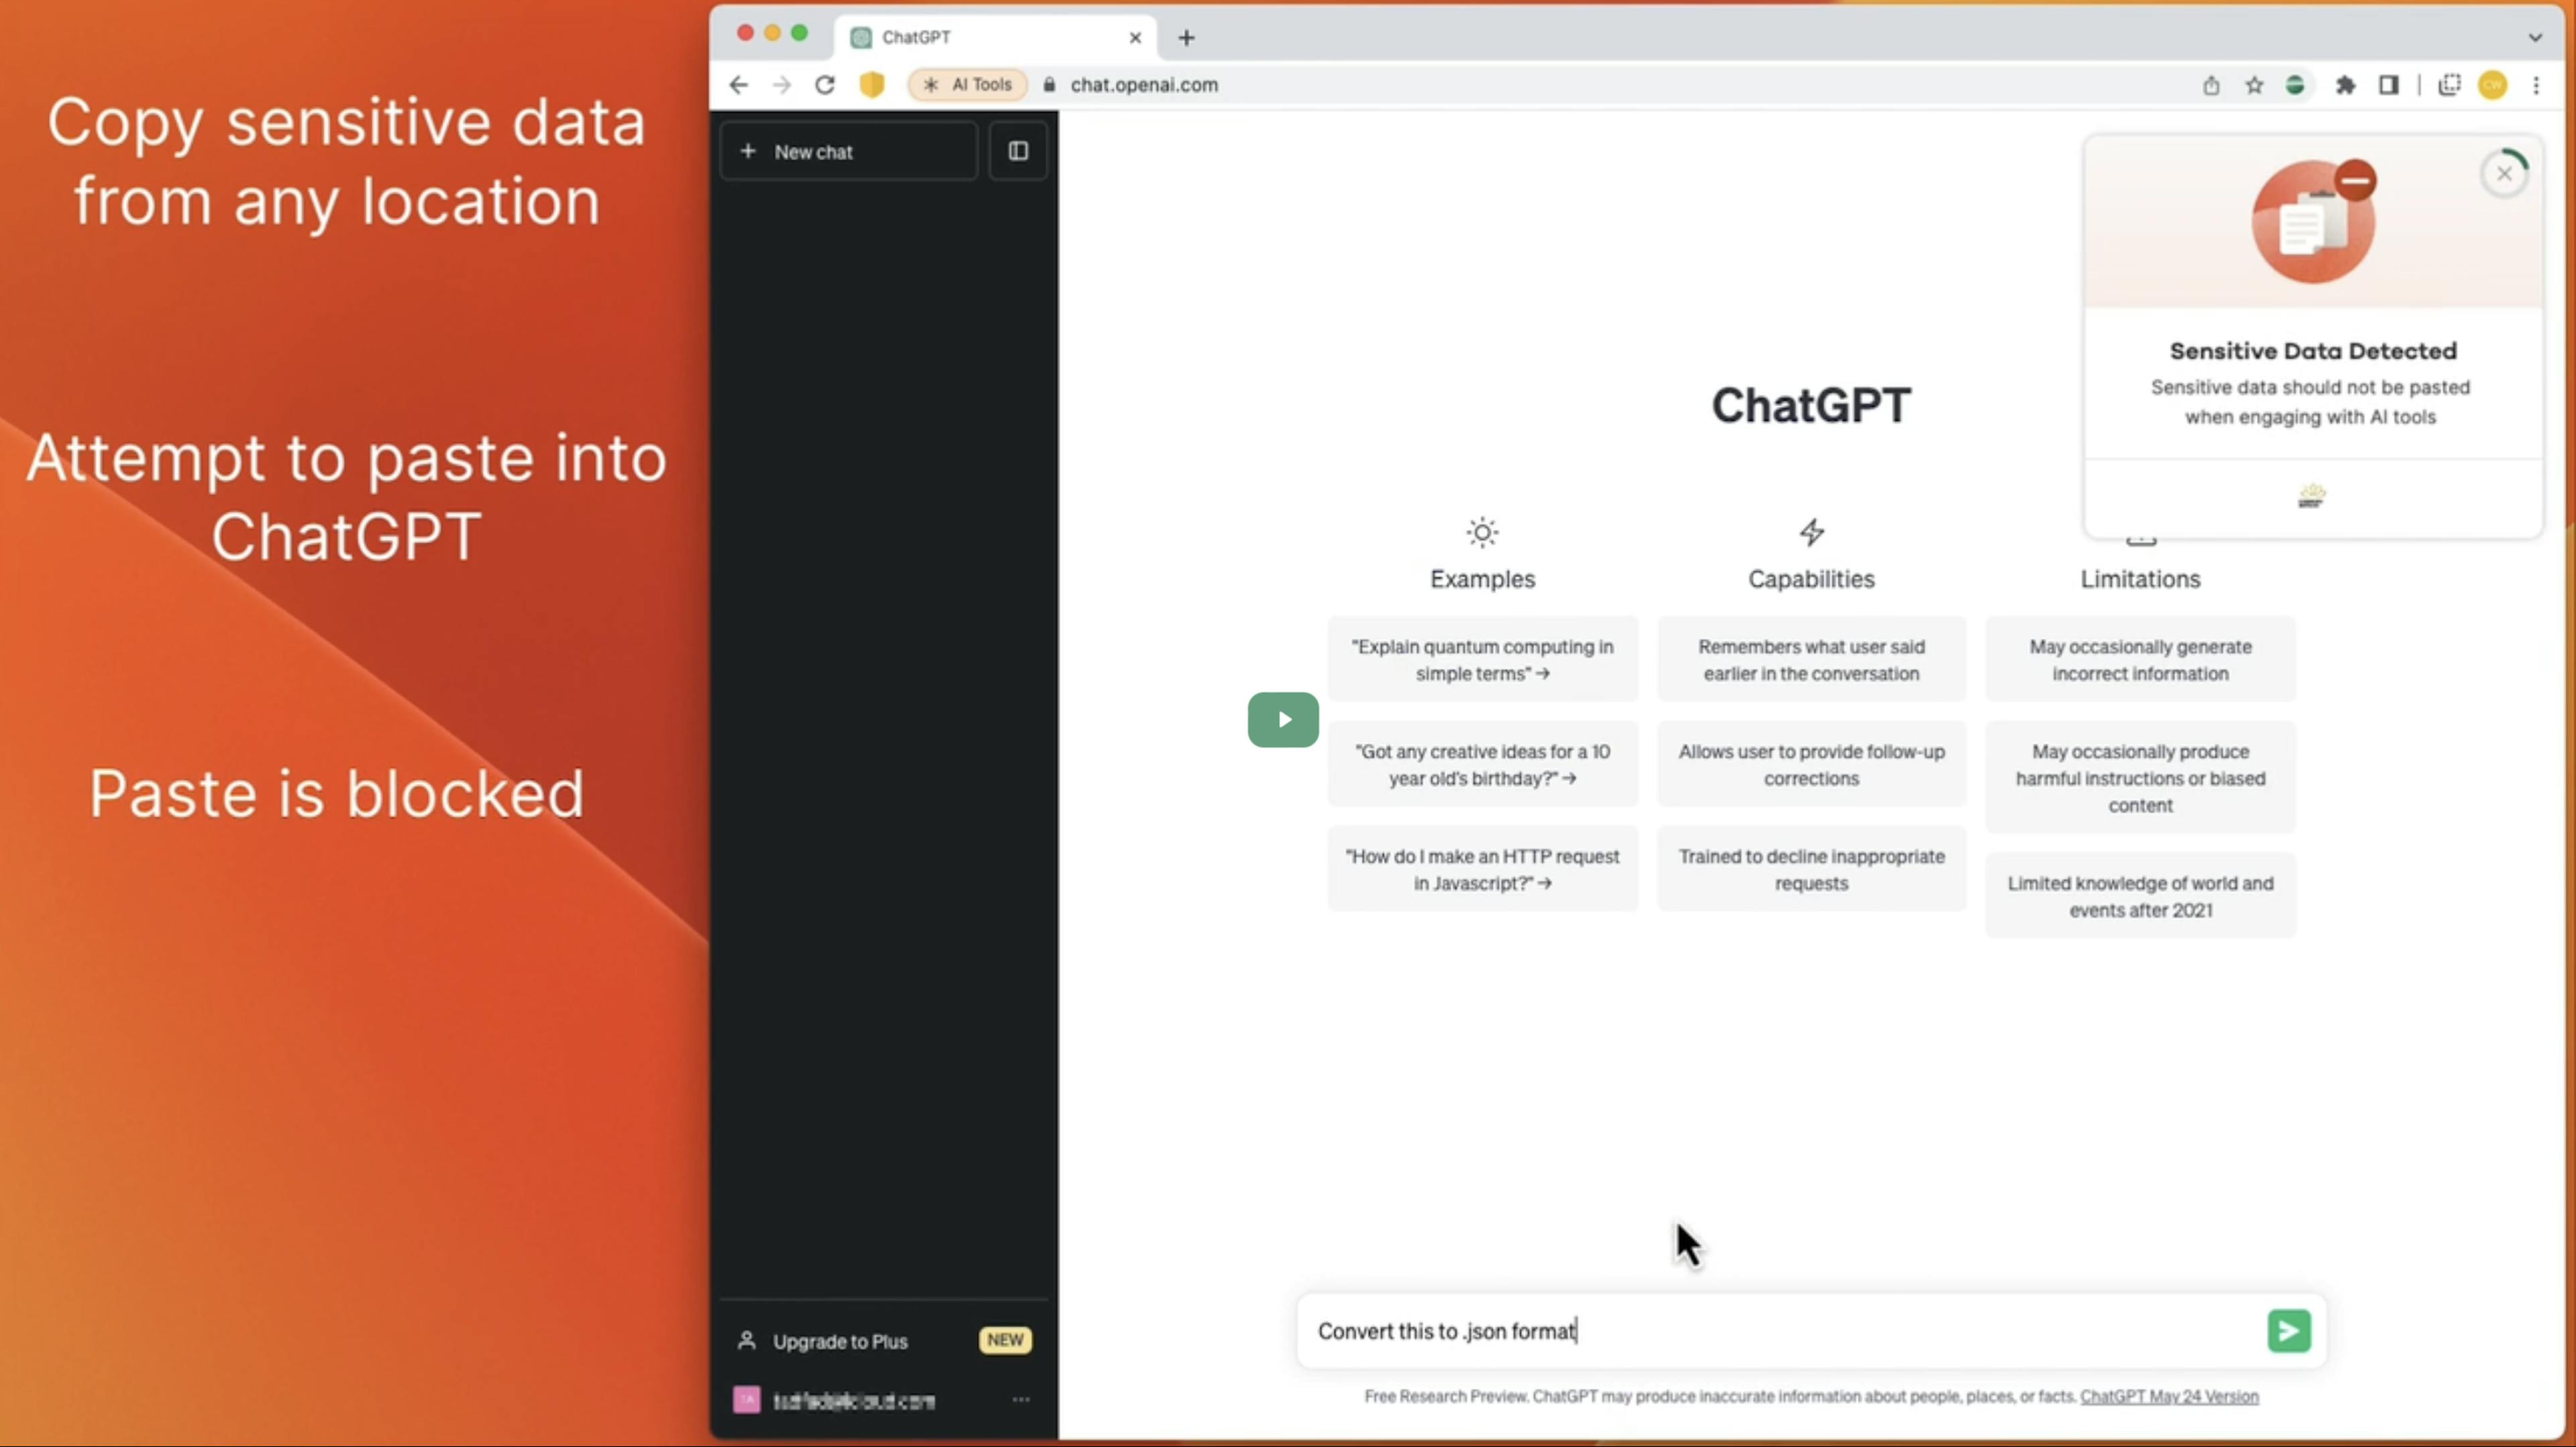Click the NEW badge beside Upgrade
The image size is (2576, 1447).
pyautogui.click(x=1005, y=1340)
